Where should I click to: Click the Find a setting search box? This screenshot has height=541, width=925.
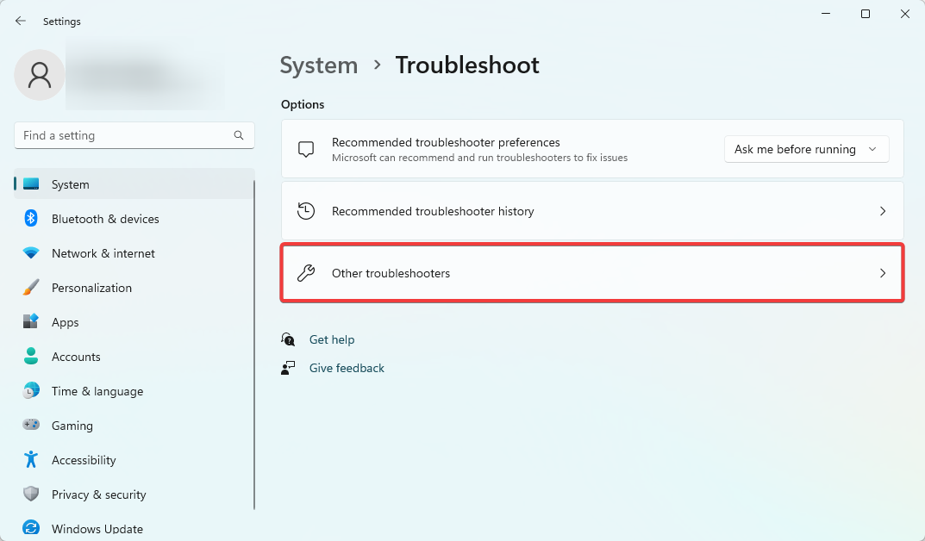pos(125,135)
